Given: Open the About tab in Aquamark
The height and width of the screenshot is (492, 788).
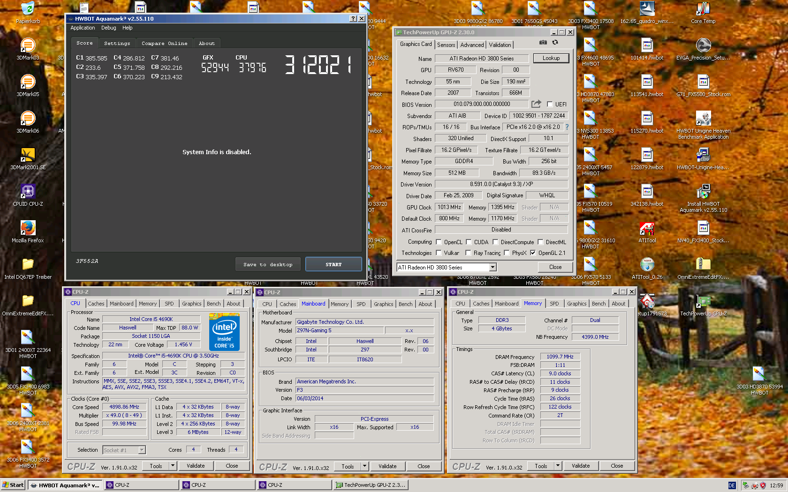Looking at the screenshot, I should point(207,43).
